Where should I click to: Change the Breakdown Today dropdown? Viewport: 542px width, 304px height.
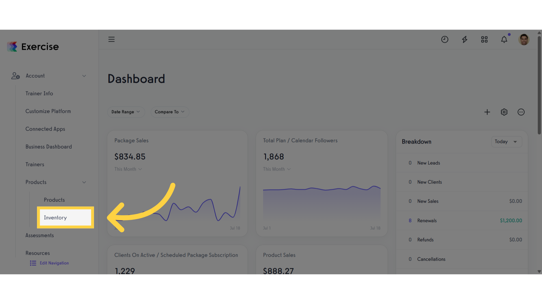507,142
